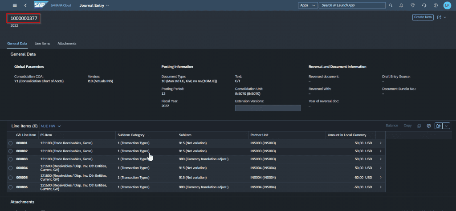
Task: Open the help question mark icon
Action: coord(436,5)
